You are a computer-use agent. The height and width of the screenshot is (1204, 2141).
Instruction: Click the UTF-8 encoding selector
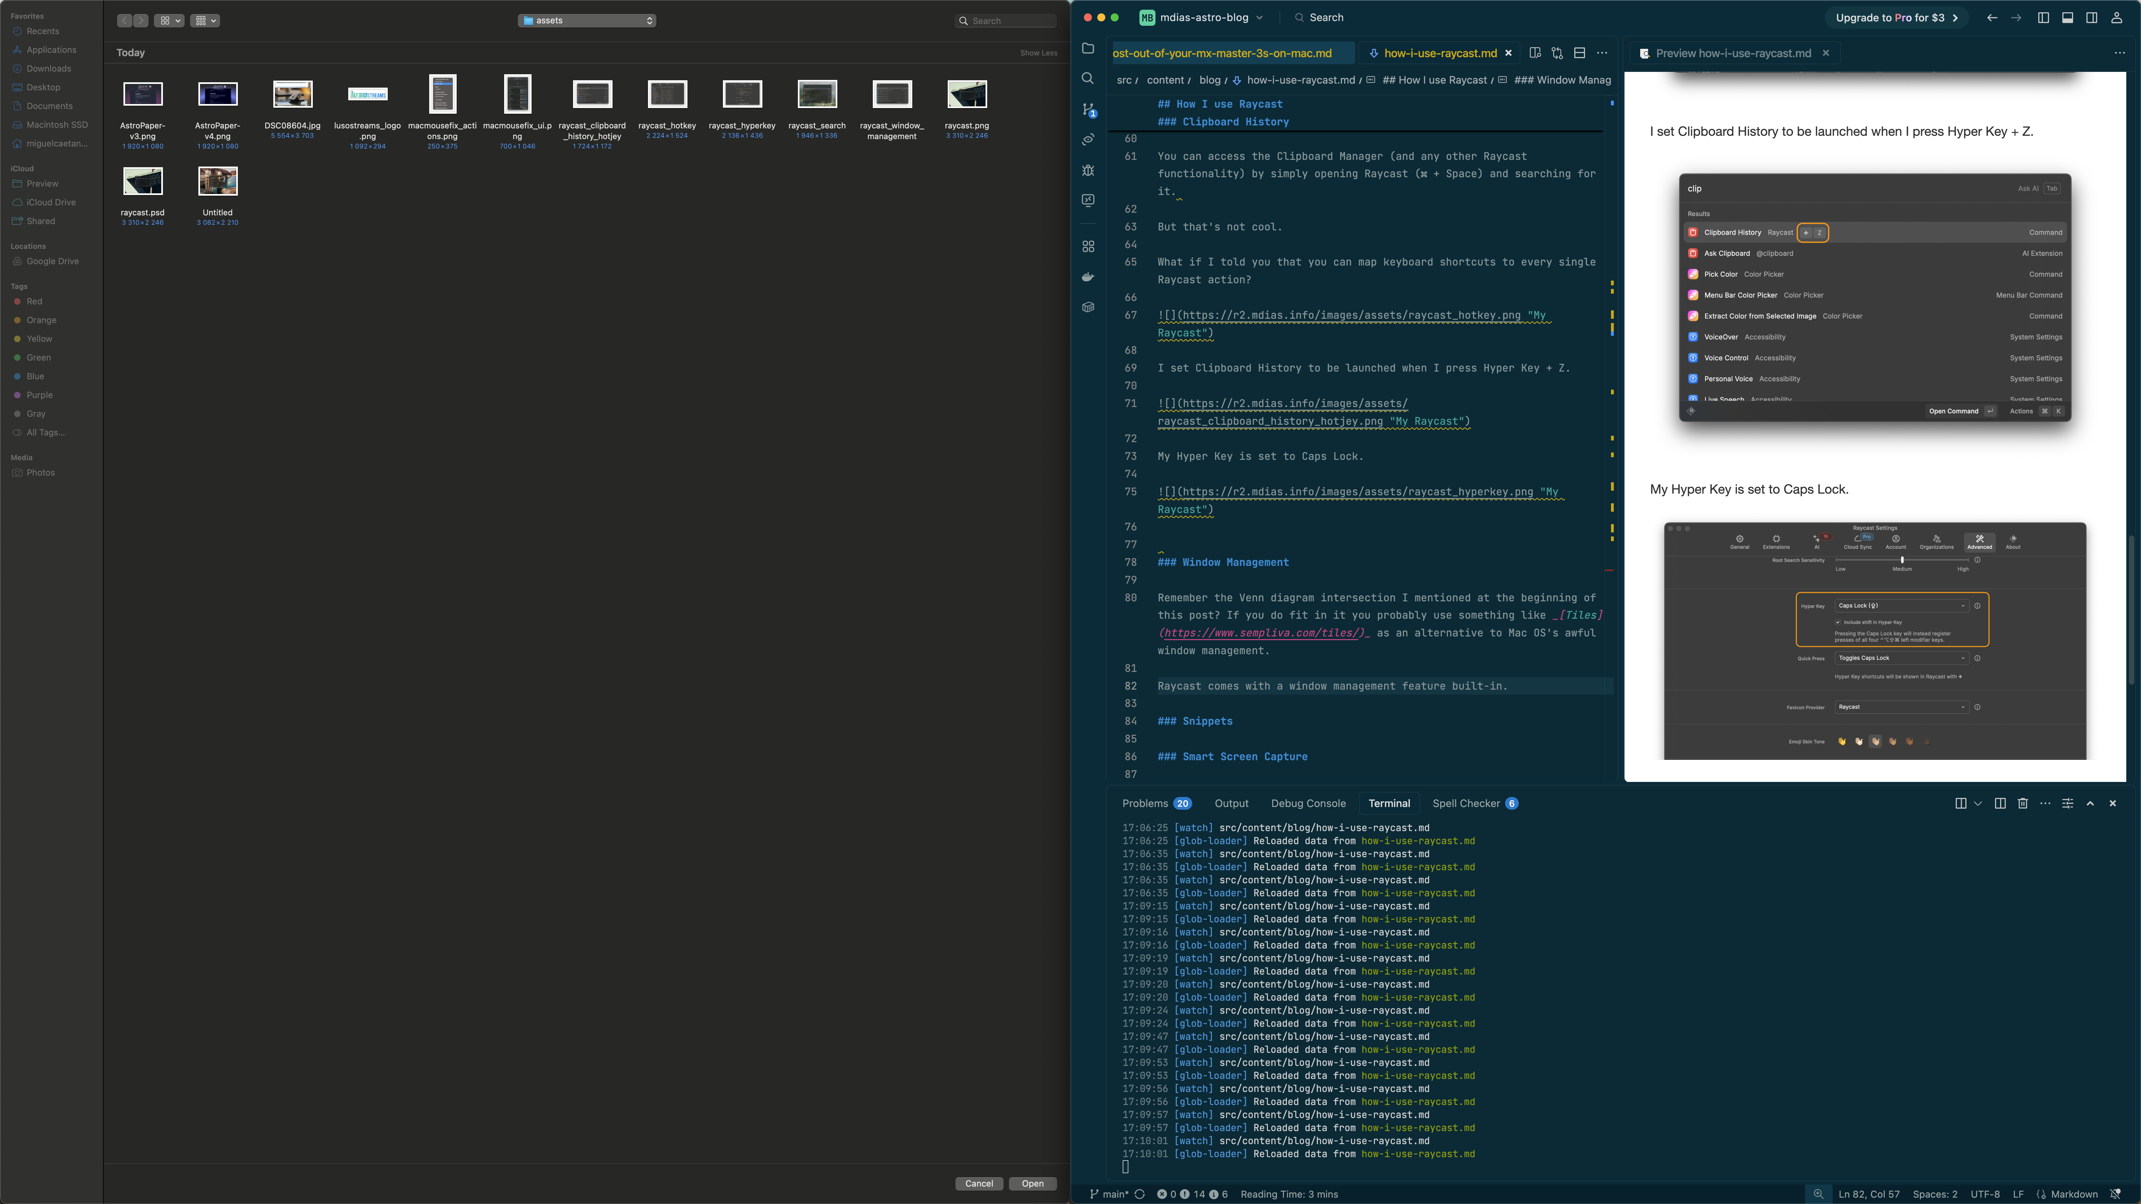(1985, 1194)
